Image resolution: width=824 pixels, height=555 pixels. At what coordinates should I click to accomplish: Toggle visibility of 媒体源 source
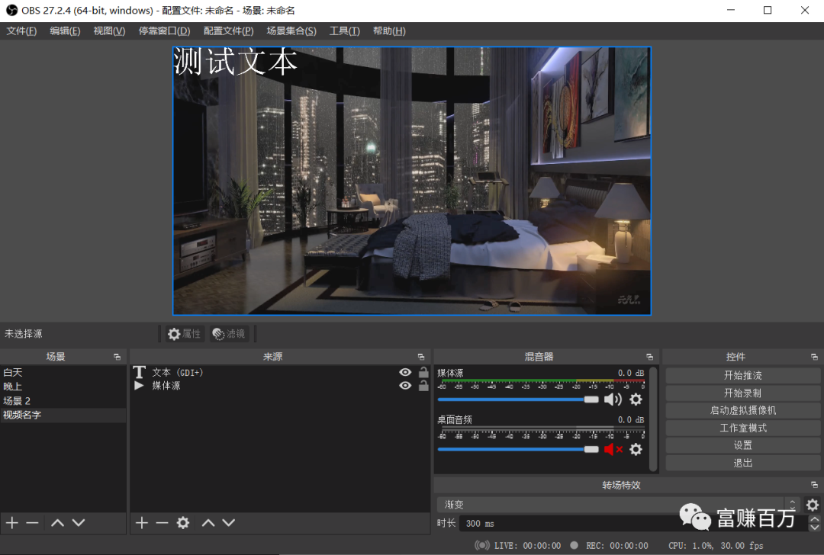click(x=405, y=386)
